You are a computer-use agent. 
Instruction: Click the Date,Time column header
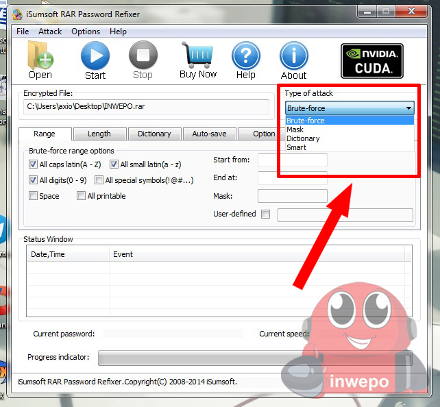click(68, 254)
